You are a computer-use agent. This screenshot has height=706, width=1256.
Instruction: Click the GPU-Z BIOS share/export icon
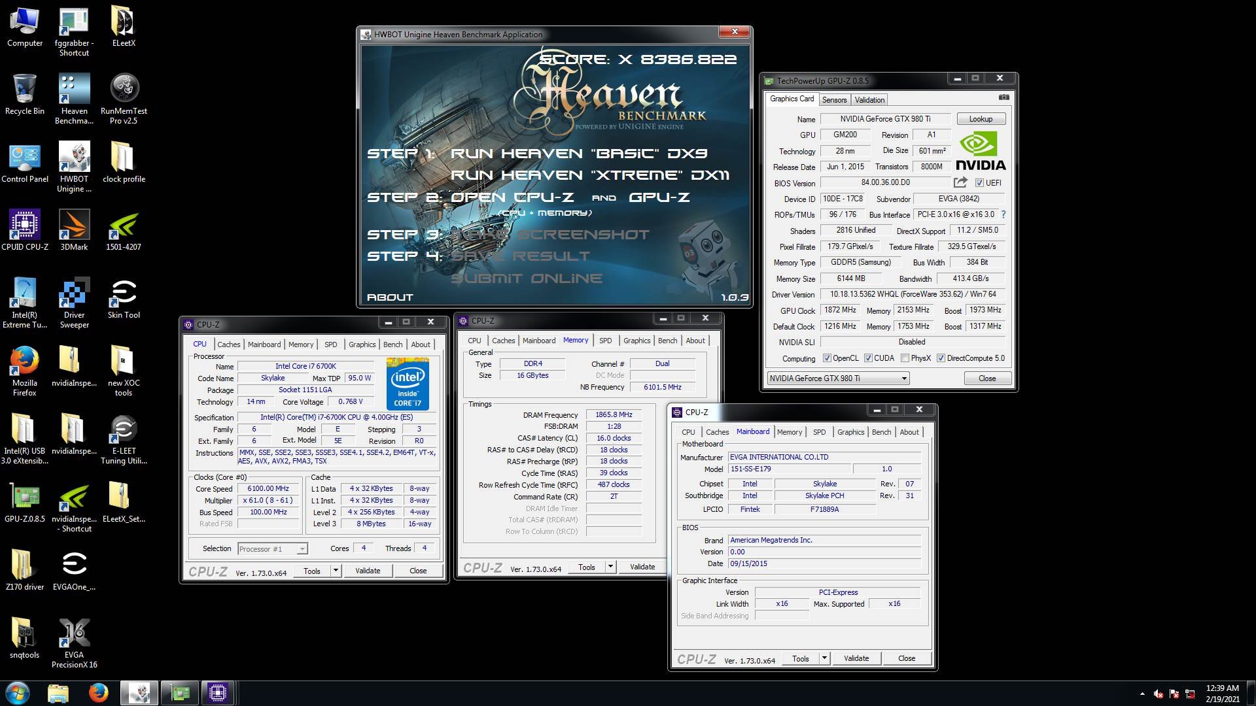pos(960,182)
